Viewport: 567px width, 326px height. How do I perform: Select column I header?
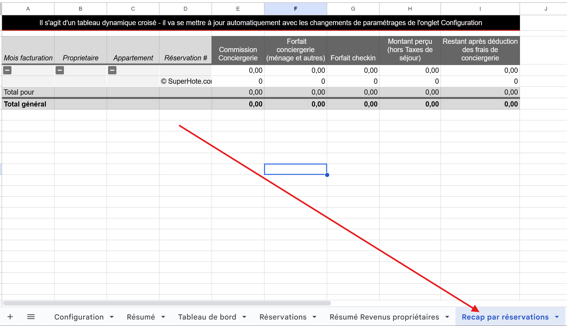coord(480,9)
